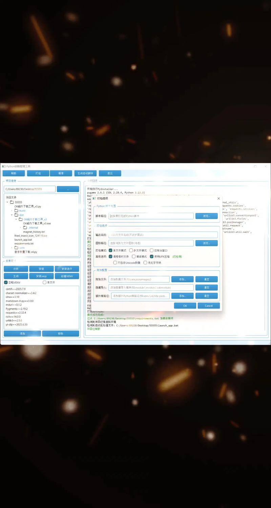Click the _internal folder icon
The image size is (271, 508).
tap(25, 227)
